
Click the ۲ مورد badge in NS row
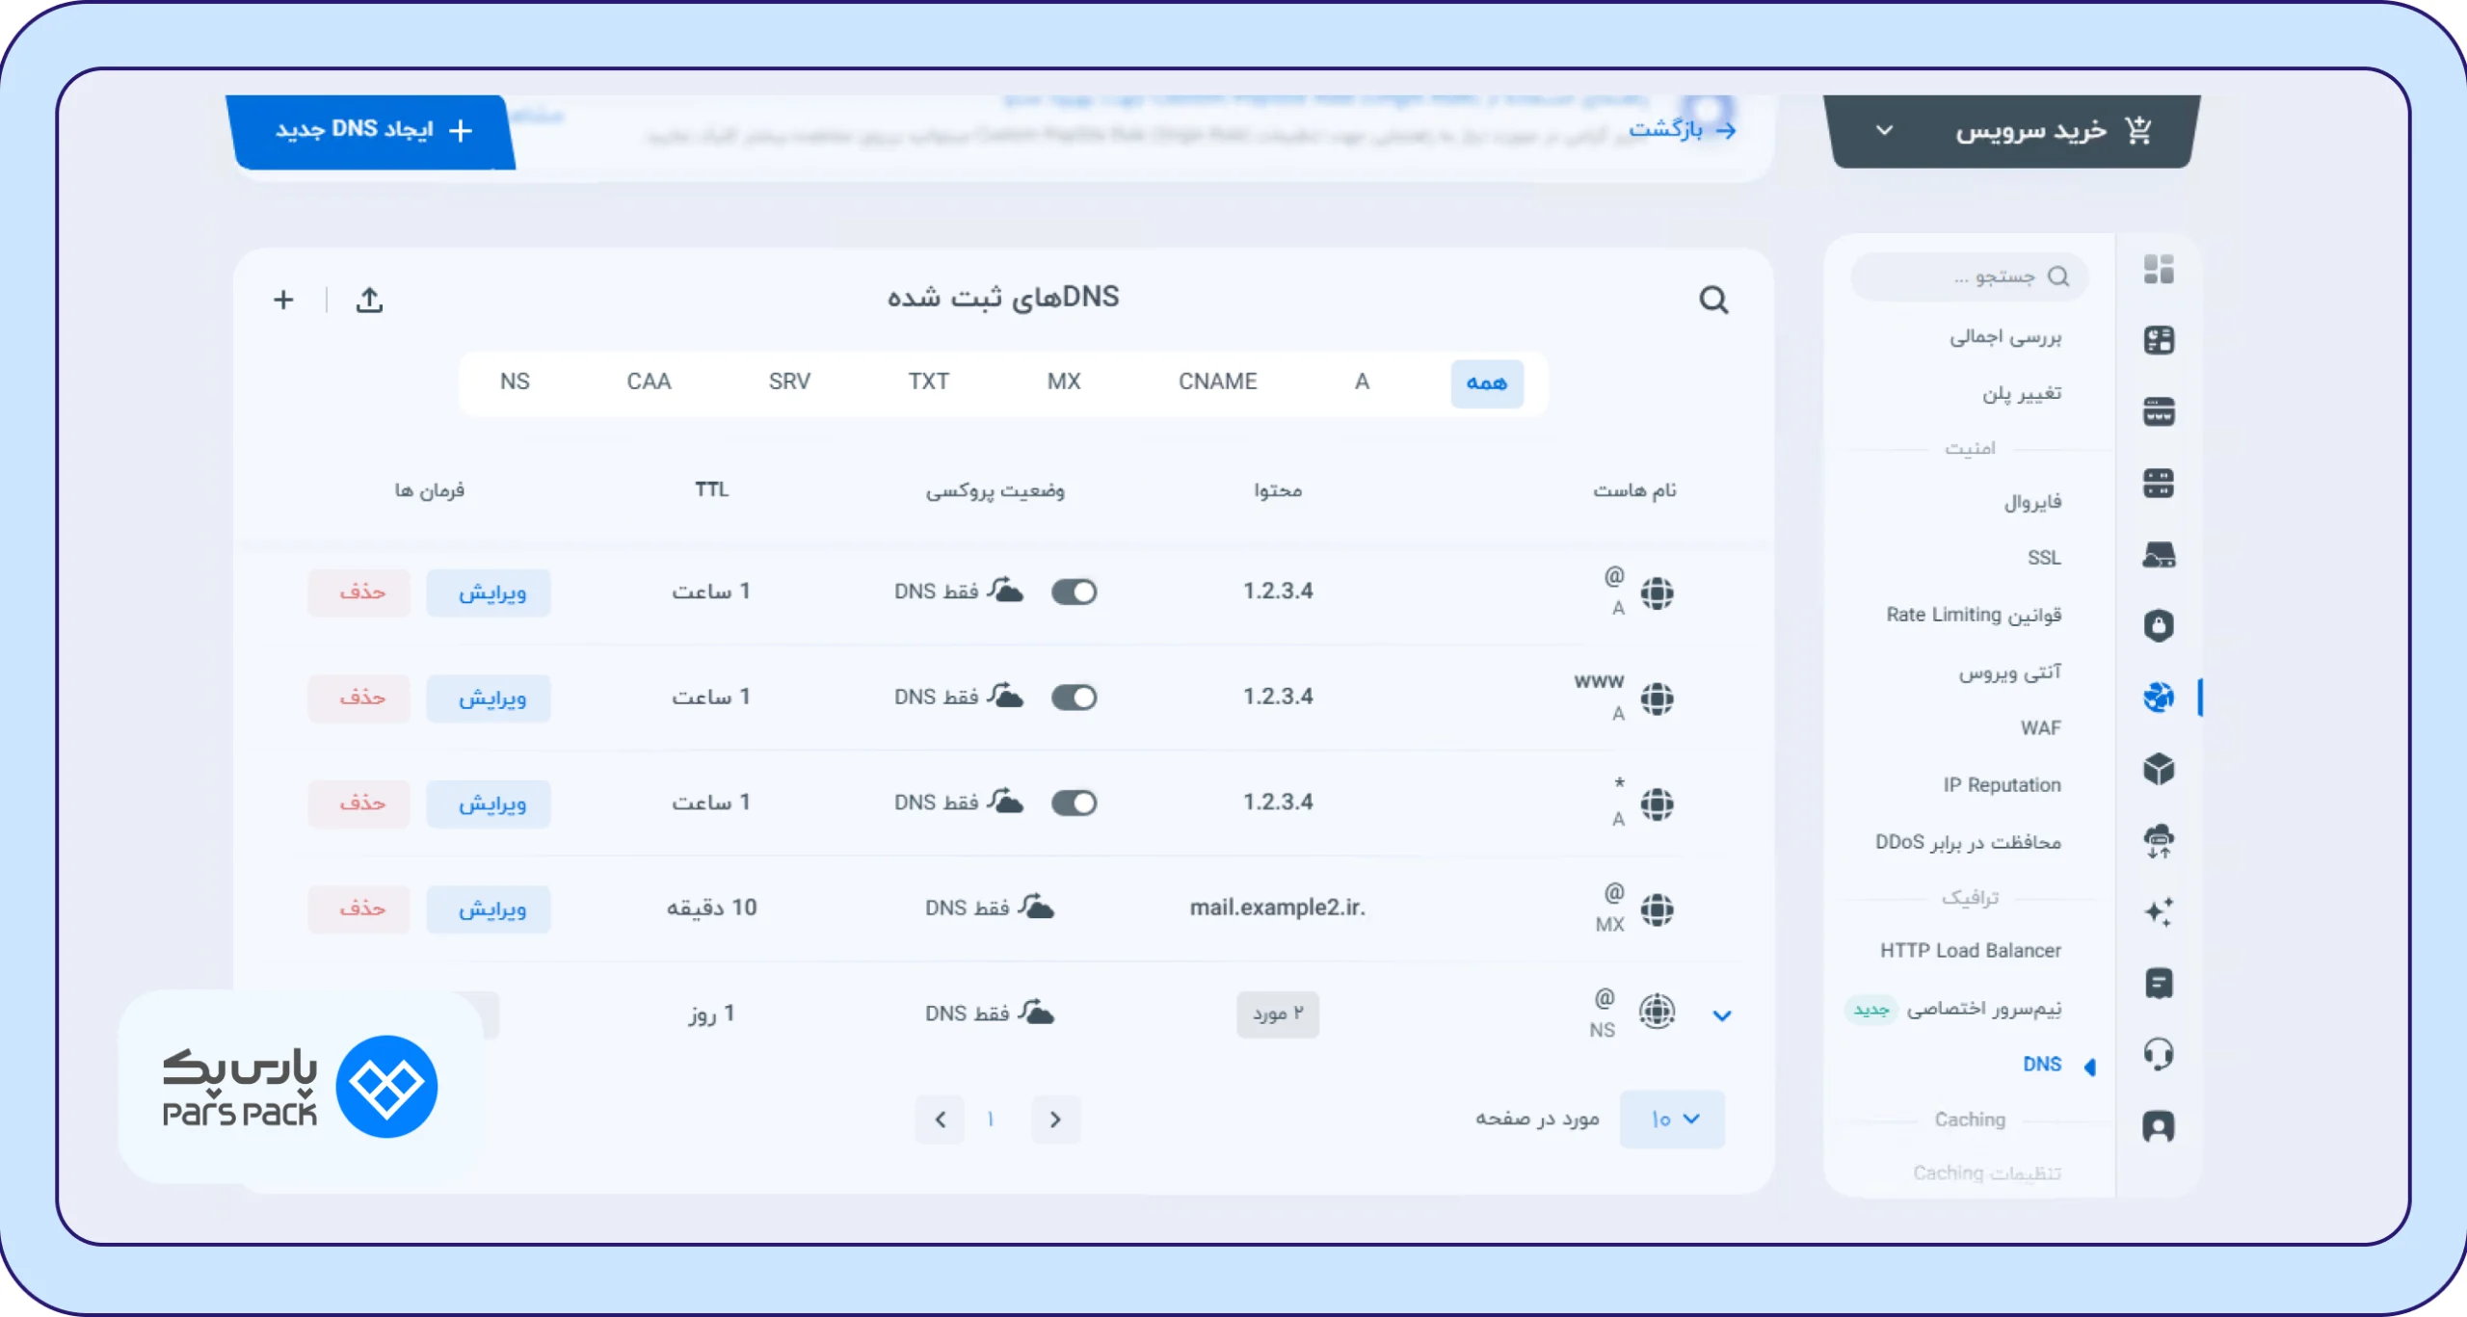click(1278, 1014)
